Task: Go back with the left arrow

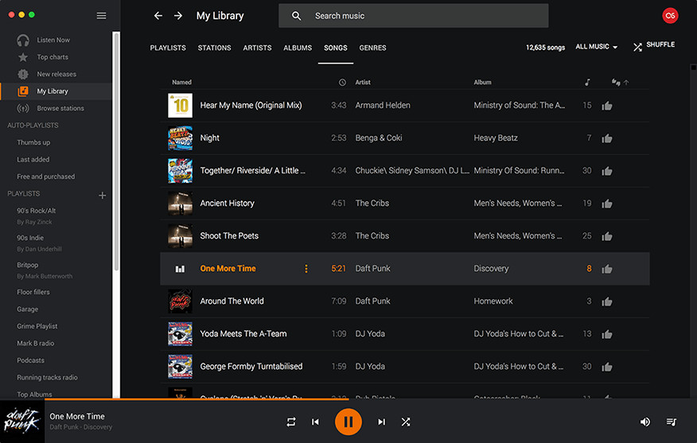Action: [158, 16]
